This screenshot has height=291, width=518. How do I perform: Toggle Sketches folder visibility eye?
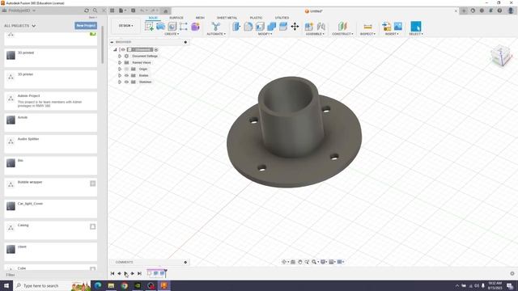tap(126, 82)
